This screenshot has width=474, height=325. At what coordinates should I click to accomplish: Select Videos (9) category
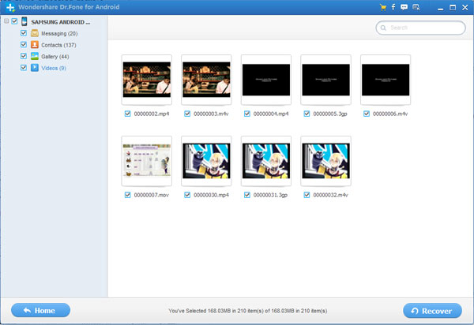point(54,68)
